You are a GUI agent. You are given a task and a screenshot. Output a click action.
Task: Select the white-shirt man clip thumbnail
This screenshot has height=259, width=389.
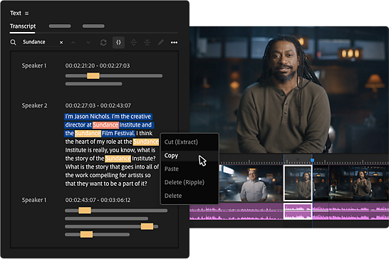click(251, 183)
